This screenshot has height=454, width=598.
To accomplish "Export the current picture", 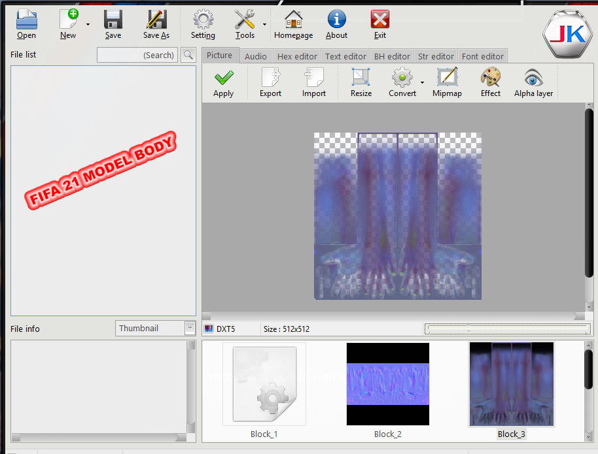I will click(x=271, y=77).
